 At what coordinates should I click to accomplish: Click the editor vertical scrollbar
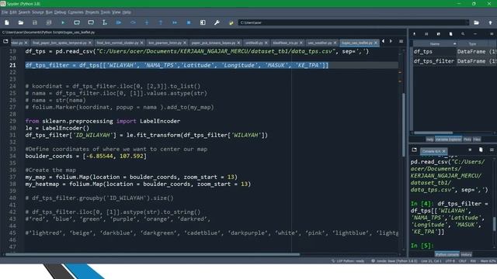pos(404,125)
